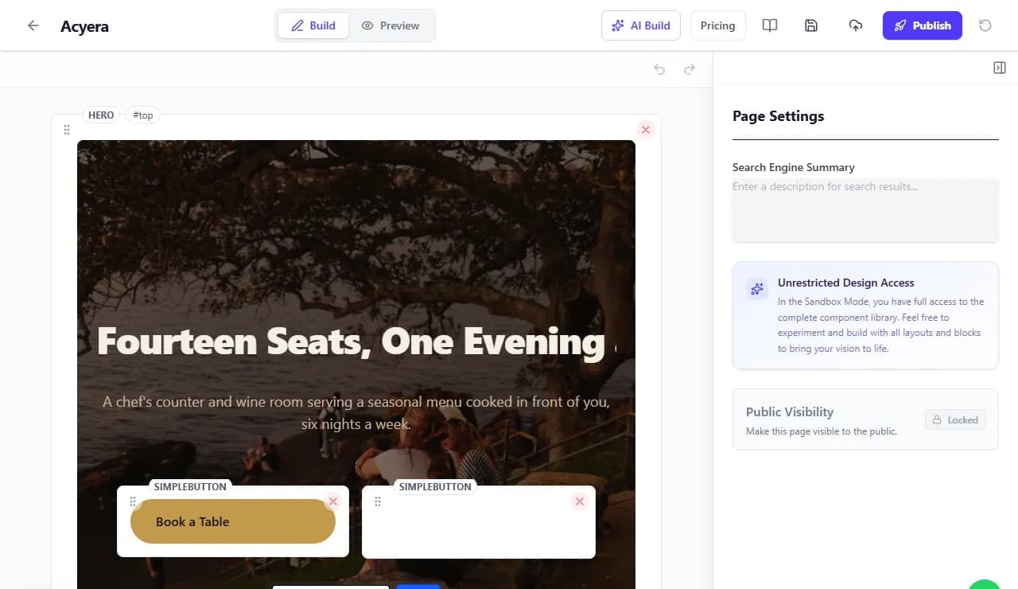Publish the page
Image resolution: width=1018 pixels, height=589 pixels.
923,25
